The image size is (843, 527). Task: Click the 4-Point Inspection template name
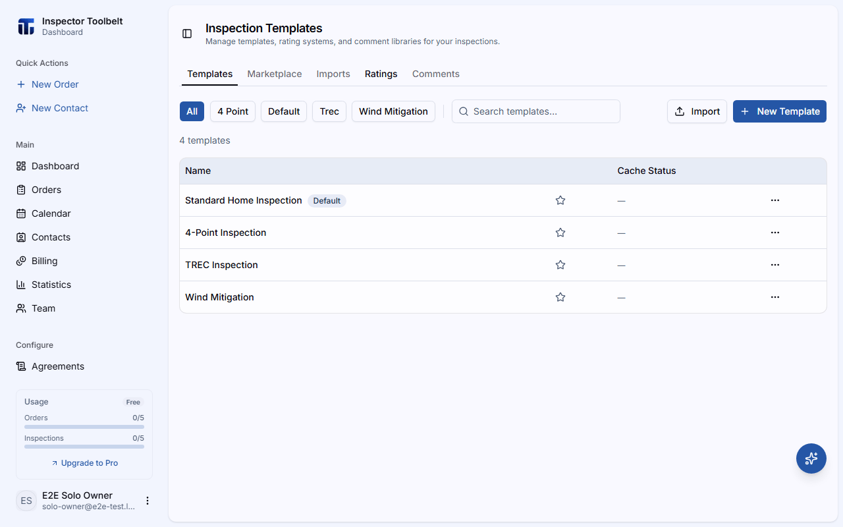coord(226,233)
